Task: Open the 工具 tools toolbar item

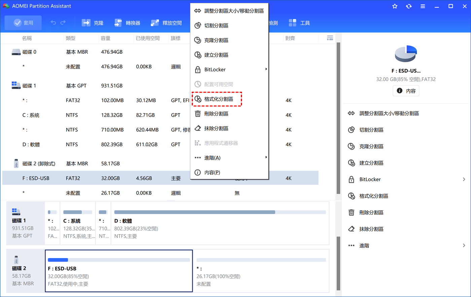Action: coord(299,23)
